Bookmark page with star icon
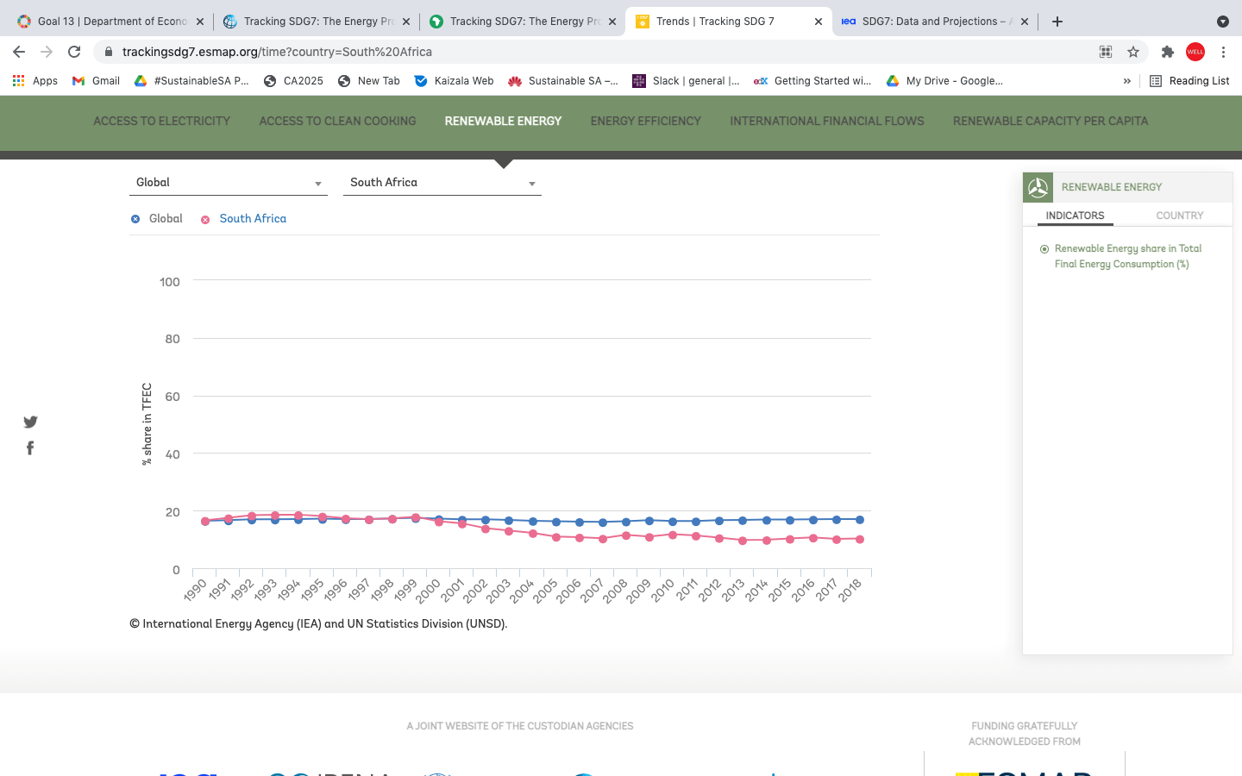The width and height of the screenshot is (1242, 776). 1133,52
